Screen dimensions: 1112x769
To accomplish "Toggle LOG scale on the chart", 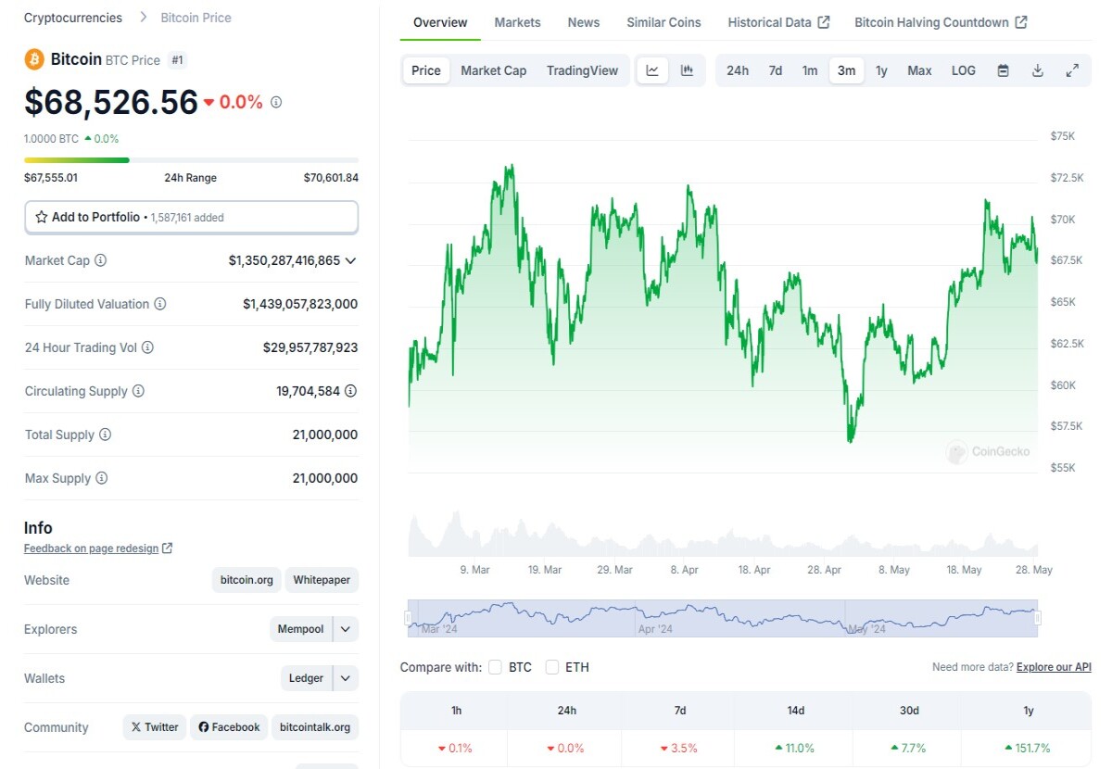I will (964, 70).
